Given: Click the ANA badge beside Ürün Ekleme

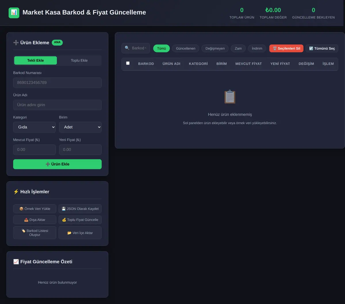Looking at the screenshot, I should (57, 43).
